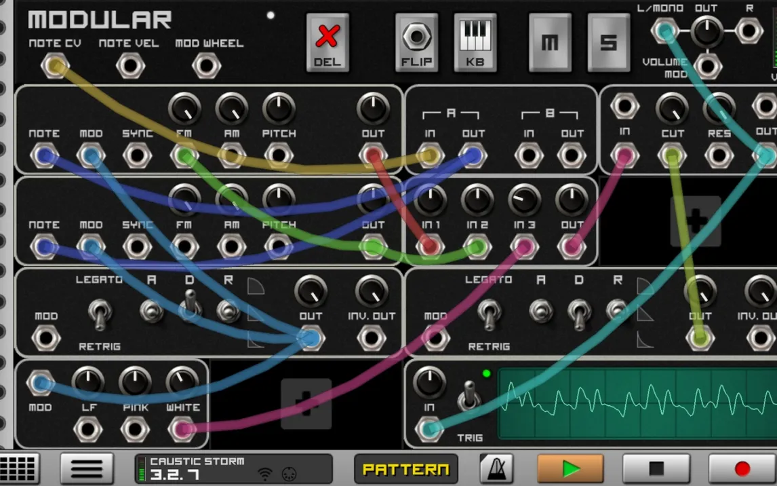Viewport: 777px width, 486px height.
Task: Click the NOTE CV jack
Action: coord(54,67)
